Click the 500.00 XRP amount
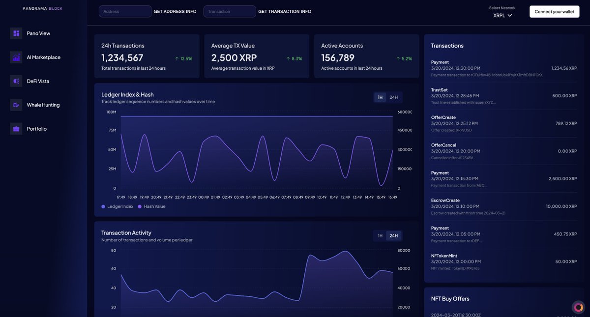Image resolution: width=590 pixels, height=317 pixels. [565, 96]
